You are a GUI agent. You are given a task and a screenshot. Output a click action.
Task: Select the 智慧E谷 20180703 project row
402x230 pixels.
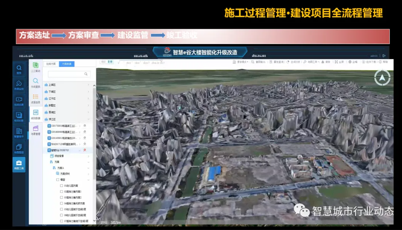pyautogui.click(x=68, y=150)
